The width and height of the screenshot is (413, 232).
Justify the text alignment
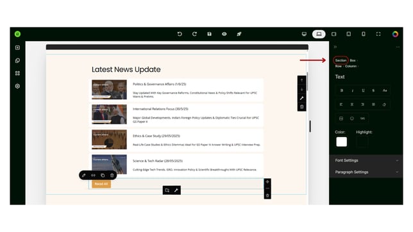[373, 104]
